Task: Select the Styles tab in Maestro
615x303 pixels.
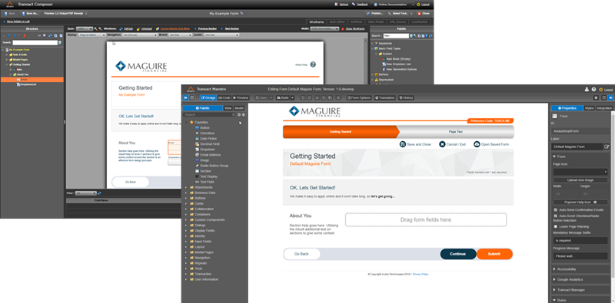Action: pos(589,108)
